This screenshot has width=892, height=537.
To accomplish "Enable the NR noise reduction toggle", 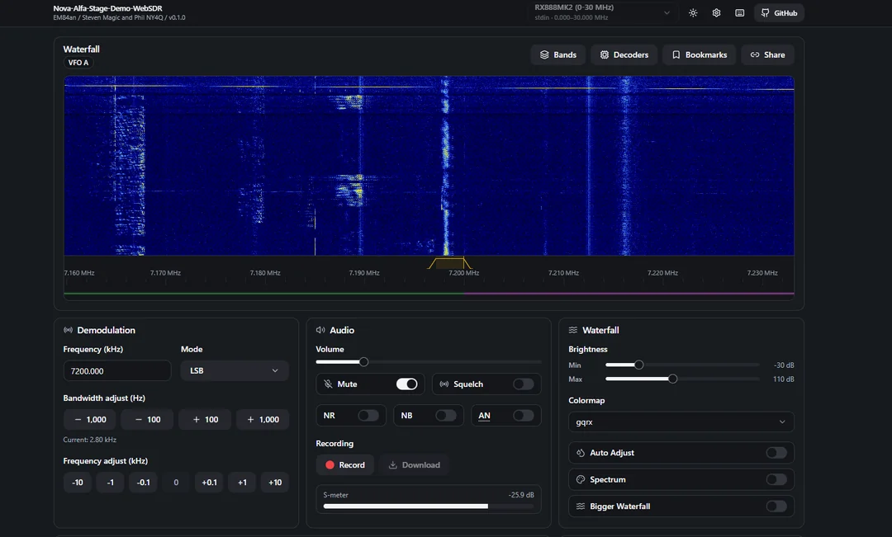I will [368, 415].
